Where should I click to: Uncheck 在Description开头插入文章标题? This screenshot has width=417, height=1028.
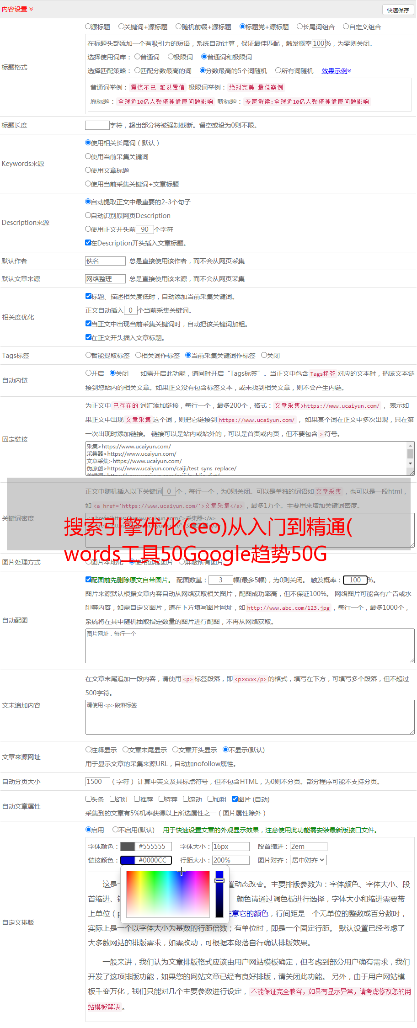tap(88, 243)
